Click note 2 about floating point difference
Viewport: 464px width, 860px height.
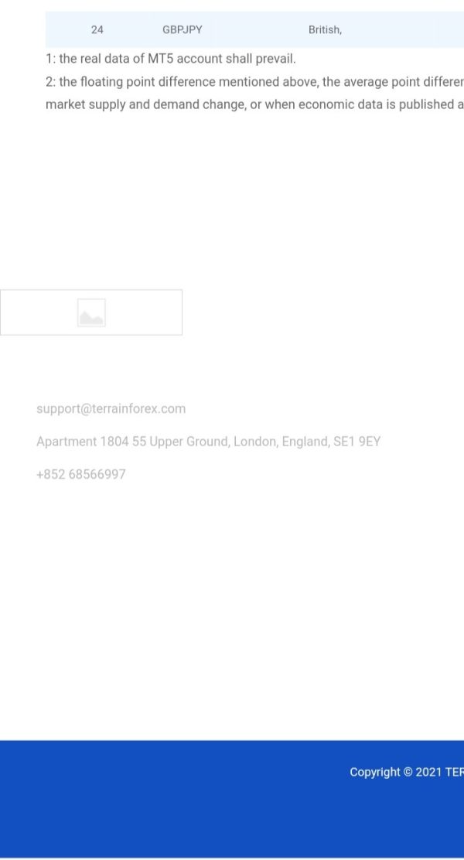click(254, 82)
